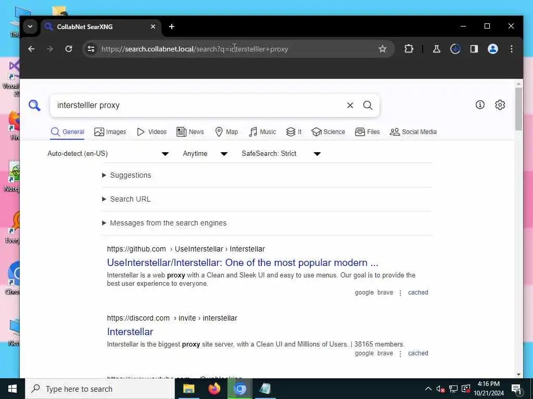The height and width of the screenshot is (399, 533).
Task: Open Chrome profile avatar
Action: (x=493, y=49)
